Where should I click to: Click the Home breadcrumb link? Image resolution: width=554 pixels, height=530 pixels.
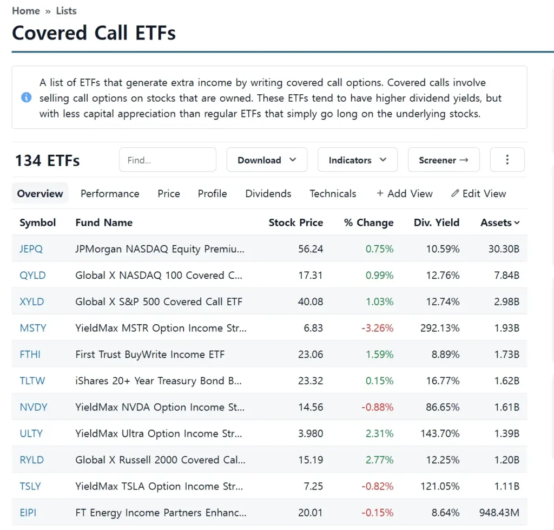point(25,11)
